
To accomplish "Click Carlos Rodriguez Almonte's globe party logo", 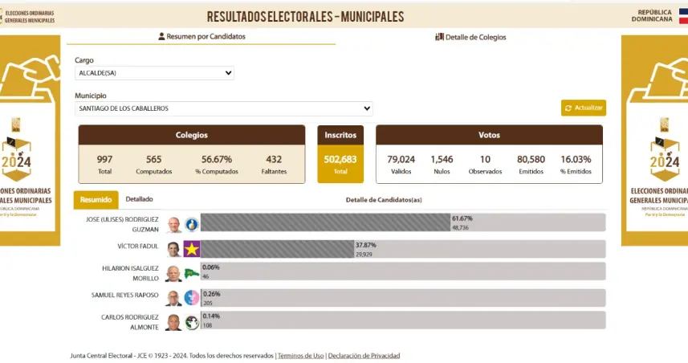I will (191, 323).
